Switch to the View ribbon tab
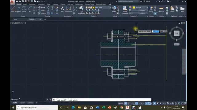197x110 pixels. pos(49,4)
